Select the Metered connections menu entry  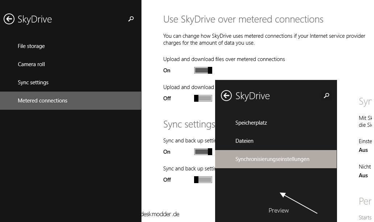[x=71, y=101]
